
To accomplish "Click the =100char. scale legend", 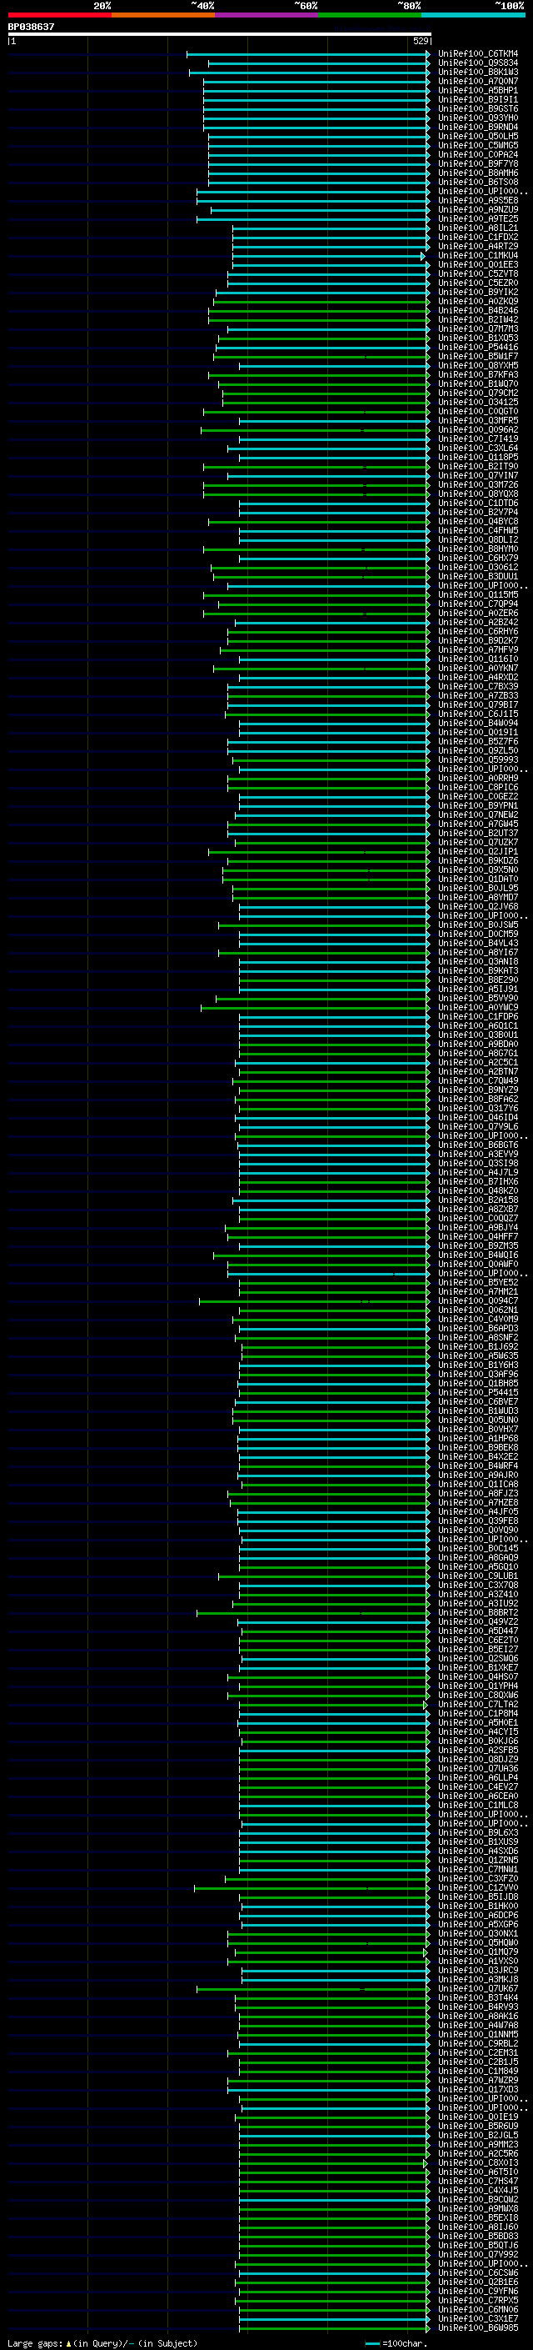I will 396,2342.
